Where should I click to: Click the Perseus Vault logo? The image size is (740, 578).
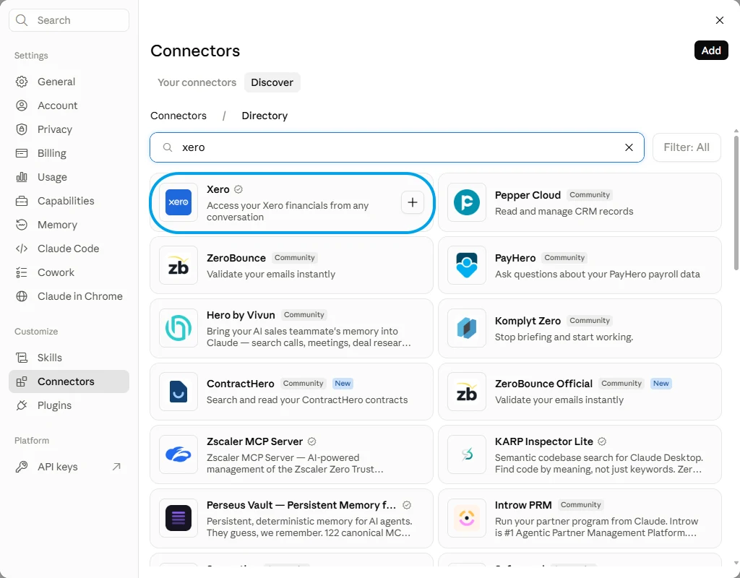(x=178, y=518)
